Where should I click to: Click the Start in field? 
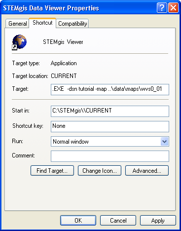[x=110, y=111]
